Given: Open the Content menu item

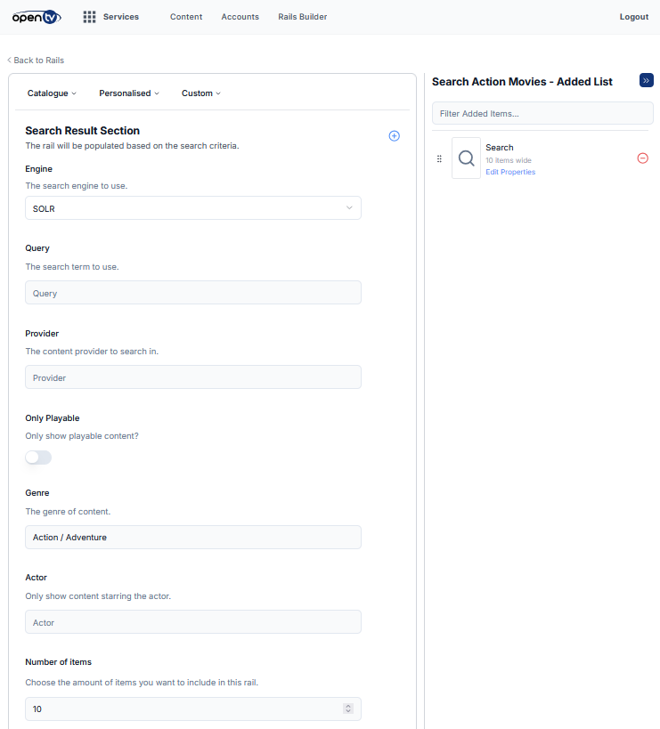Looking at the screenshot, I should pyautogui.click(x=186, y=17).
